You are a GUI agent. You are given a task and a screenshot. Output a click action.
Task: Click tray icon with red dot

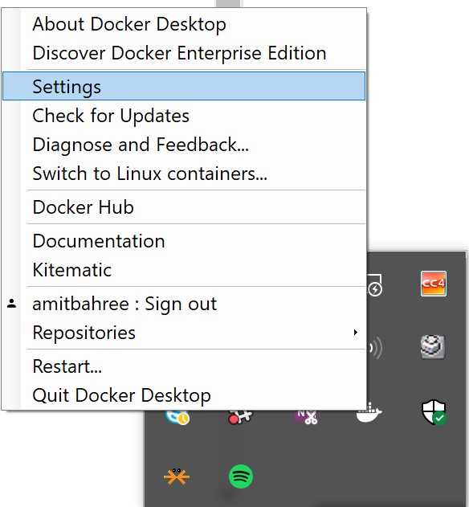[239, 417]
